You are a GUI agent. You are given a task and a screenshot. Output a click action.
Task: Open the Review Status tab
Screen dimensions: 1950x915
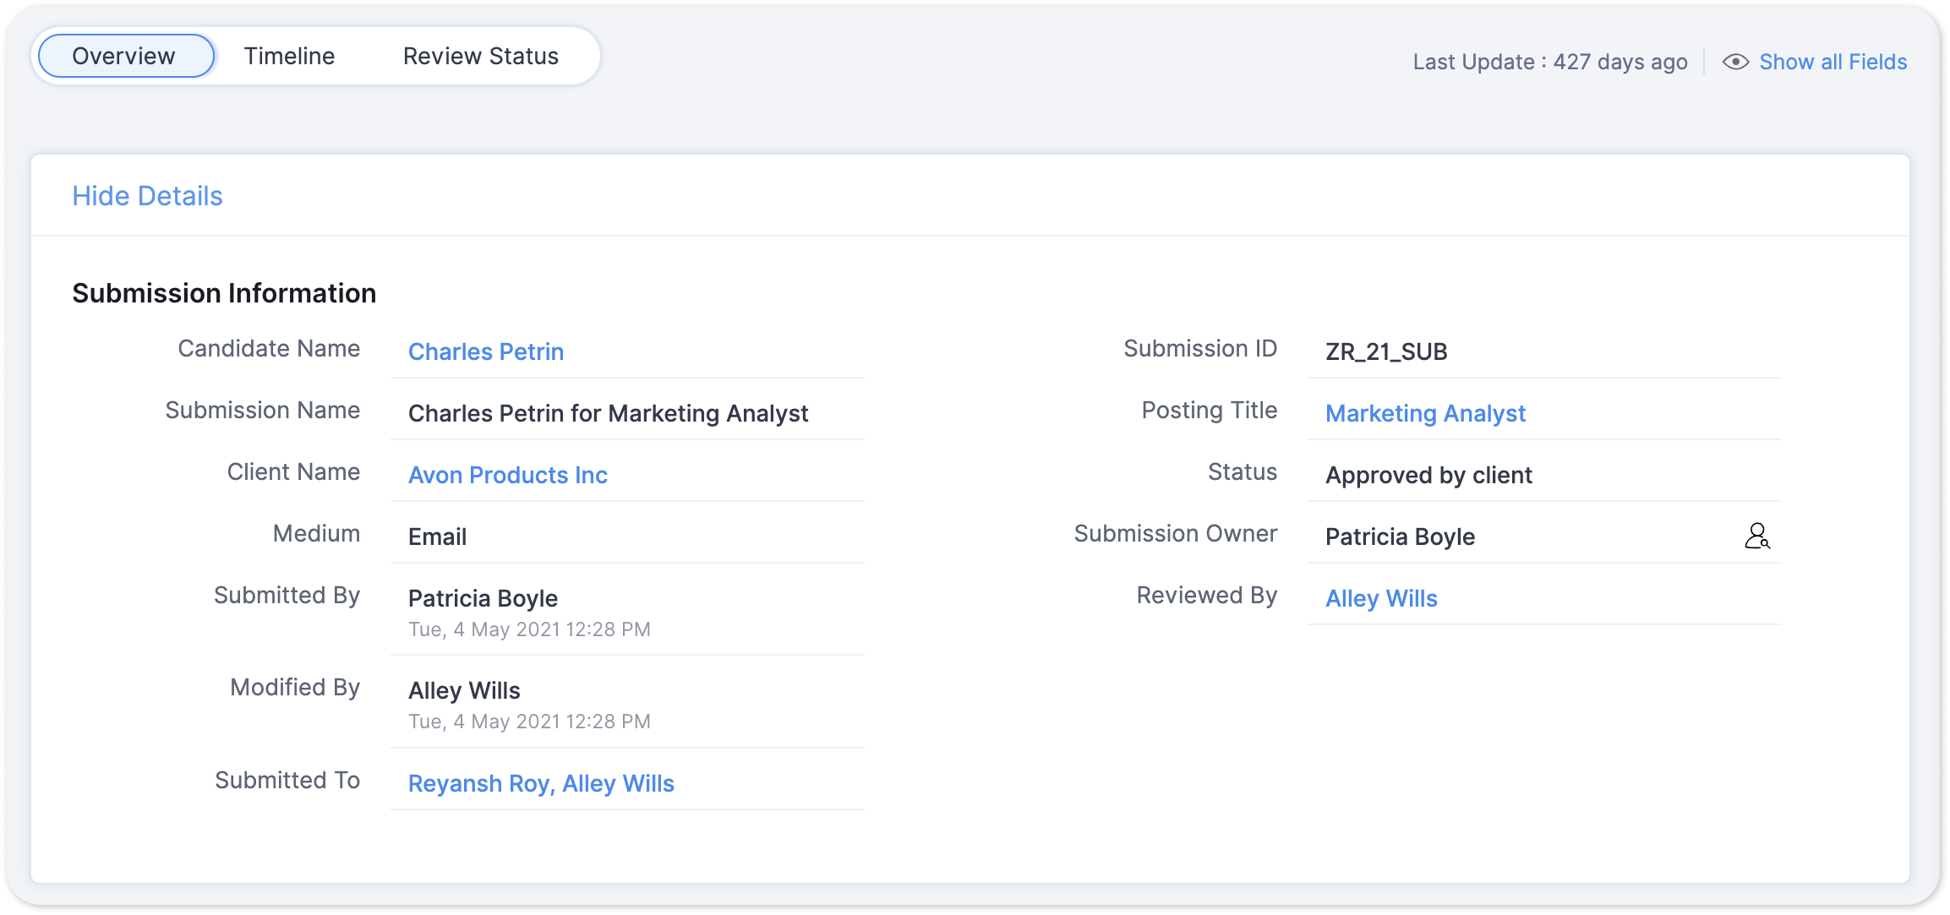coord(480,56)
